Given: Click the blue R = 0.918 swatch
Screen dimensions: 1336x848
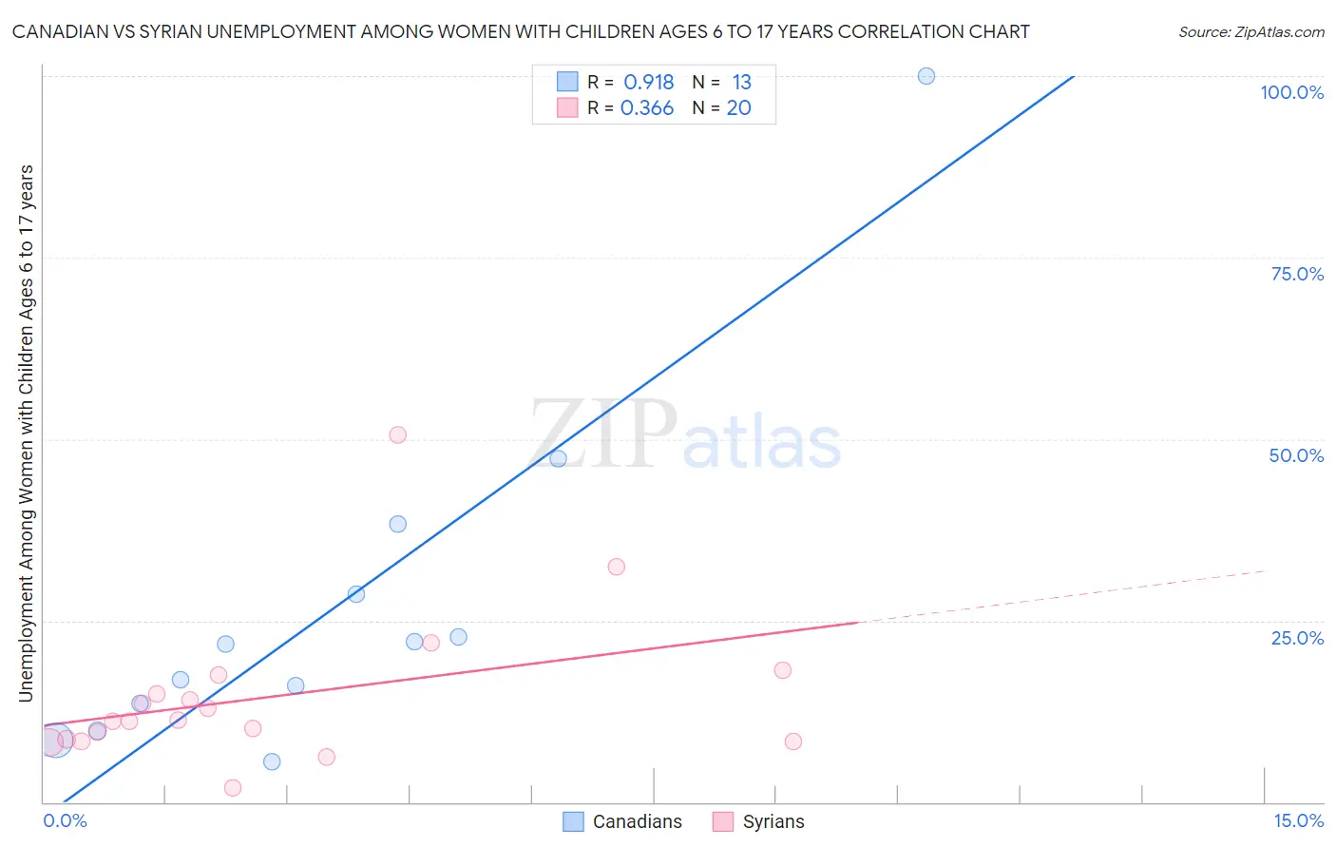Looking at the screenshot, I should [567, 82].
